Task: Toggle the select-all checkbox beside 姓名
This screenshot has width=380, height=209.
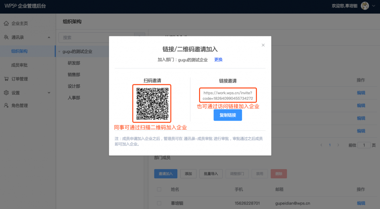Action: pyautogui.click(x=159, y=189)
